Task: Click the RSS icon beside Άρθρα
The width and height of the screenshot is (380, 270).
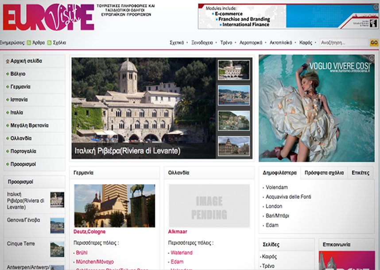Action: tap(29, 43)
